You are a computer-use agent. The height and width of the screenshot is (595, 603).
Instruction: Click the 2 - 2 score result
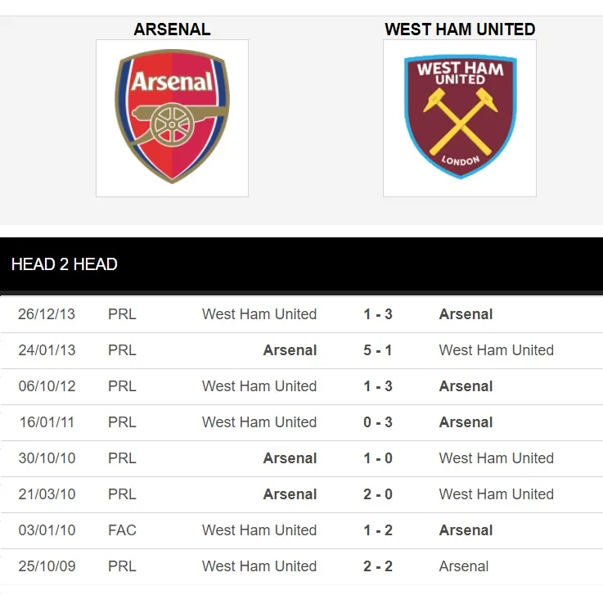pyautogui.click(x=378, y=566)
